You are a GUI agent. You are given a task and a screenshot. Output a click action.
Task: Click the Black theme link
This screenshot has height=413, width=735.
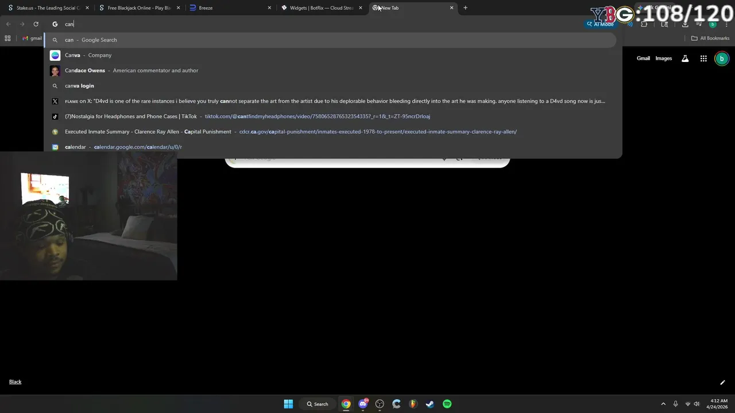(15, 382)
